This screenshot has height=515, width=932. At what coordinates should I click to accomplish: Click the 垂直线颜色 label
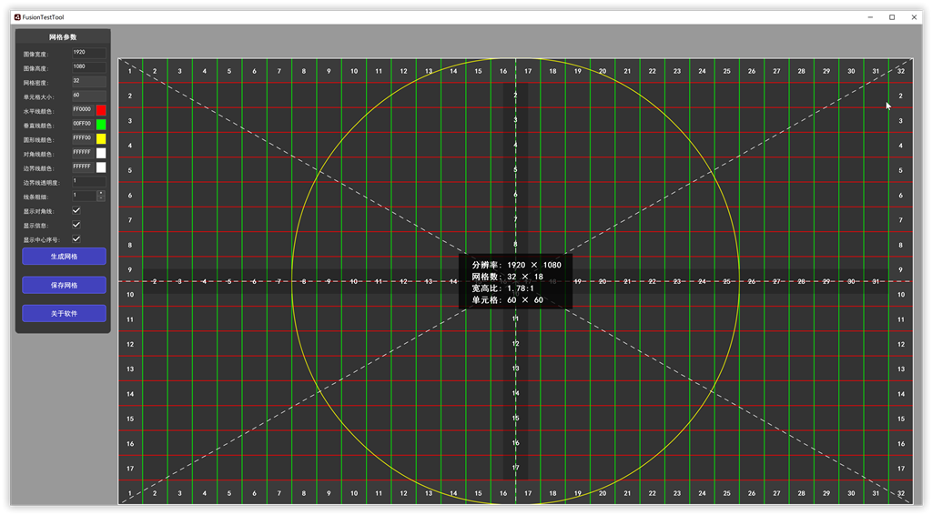[38, 126]
